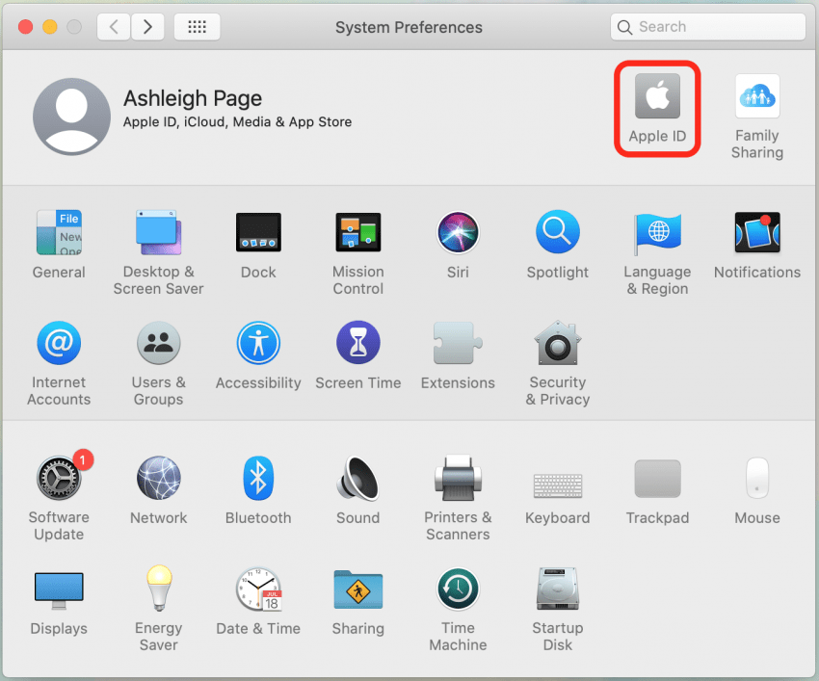Click the Ashleigh Page account name
The image size is (819, 681).
coord(193,98)
